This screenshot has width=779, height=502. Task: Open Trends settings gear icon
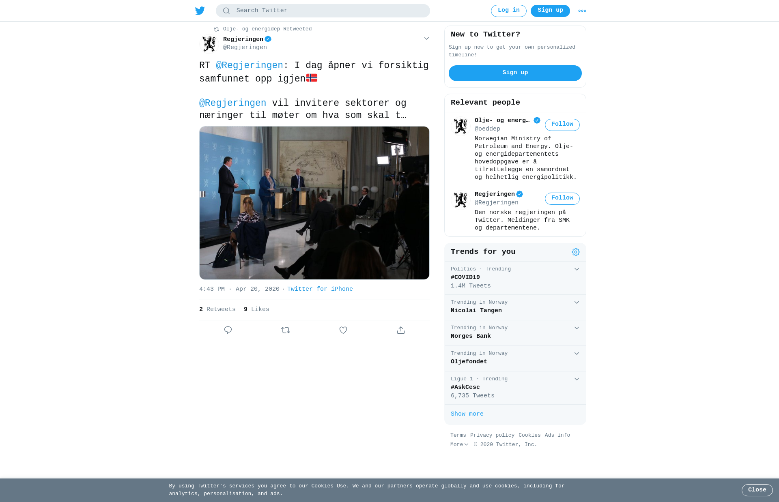click(x=576, y=252)
